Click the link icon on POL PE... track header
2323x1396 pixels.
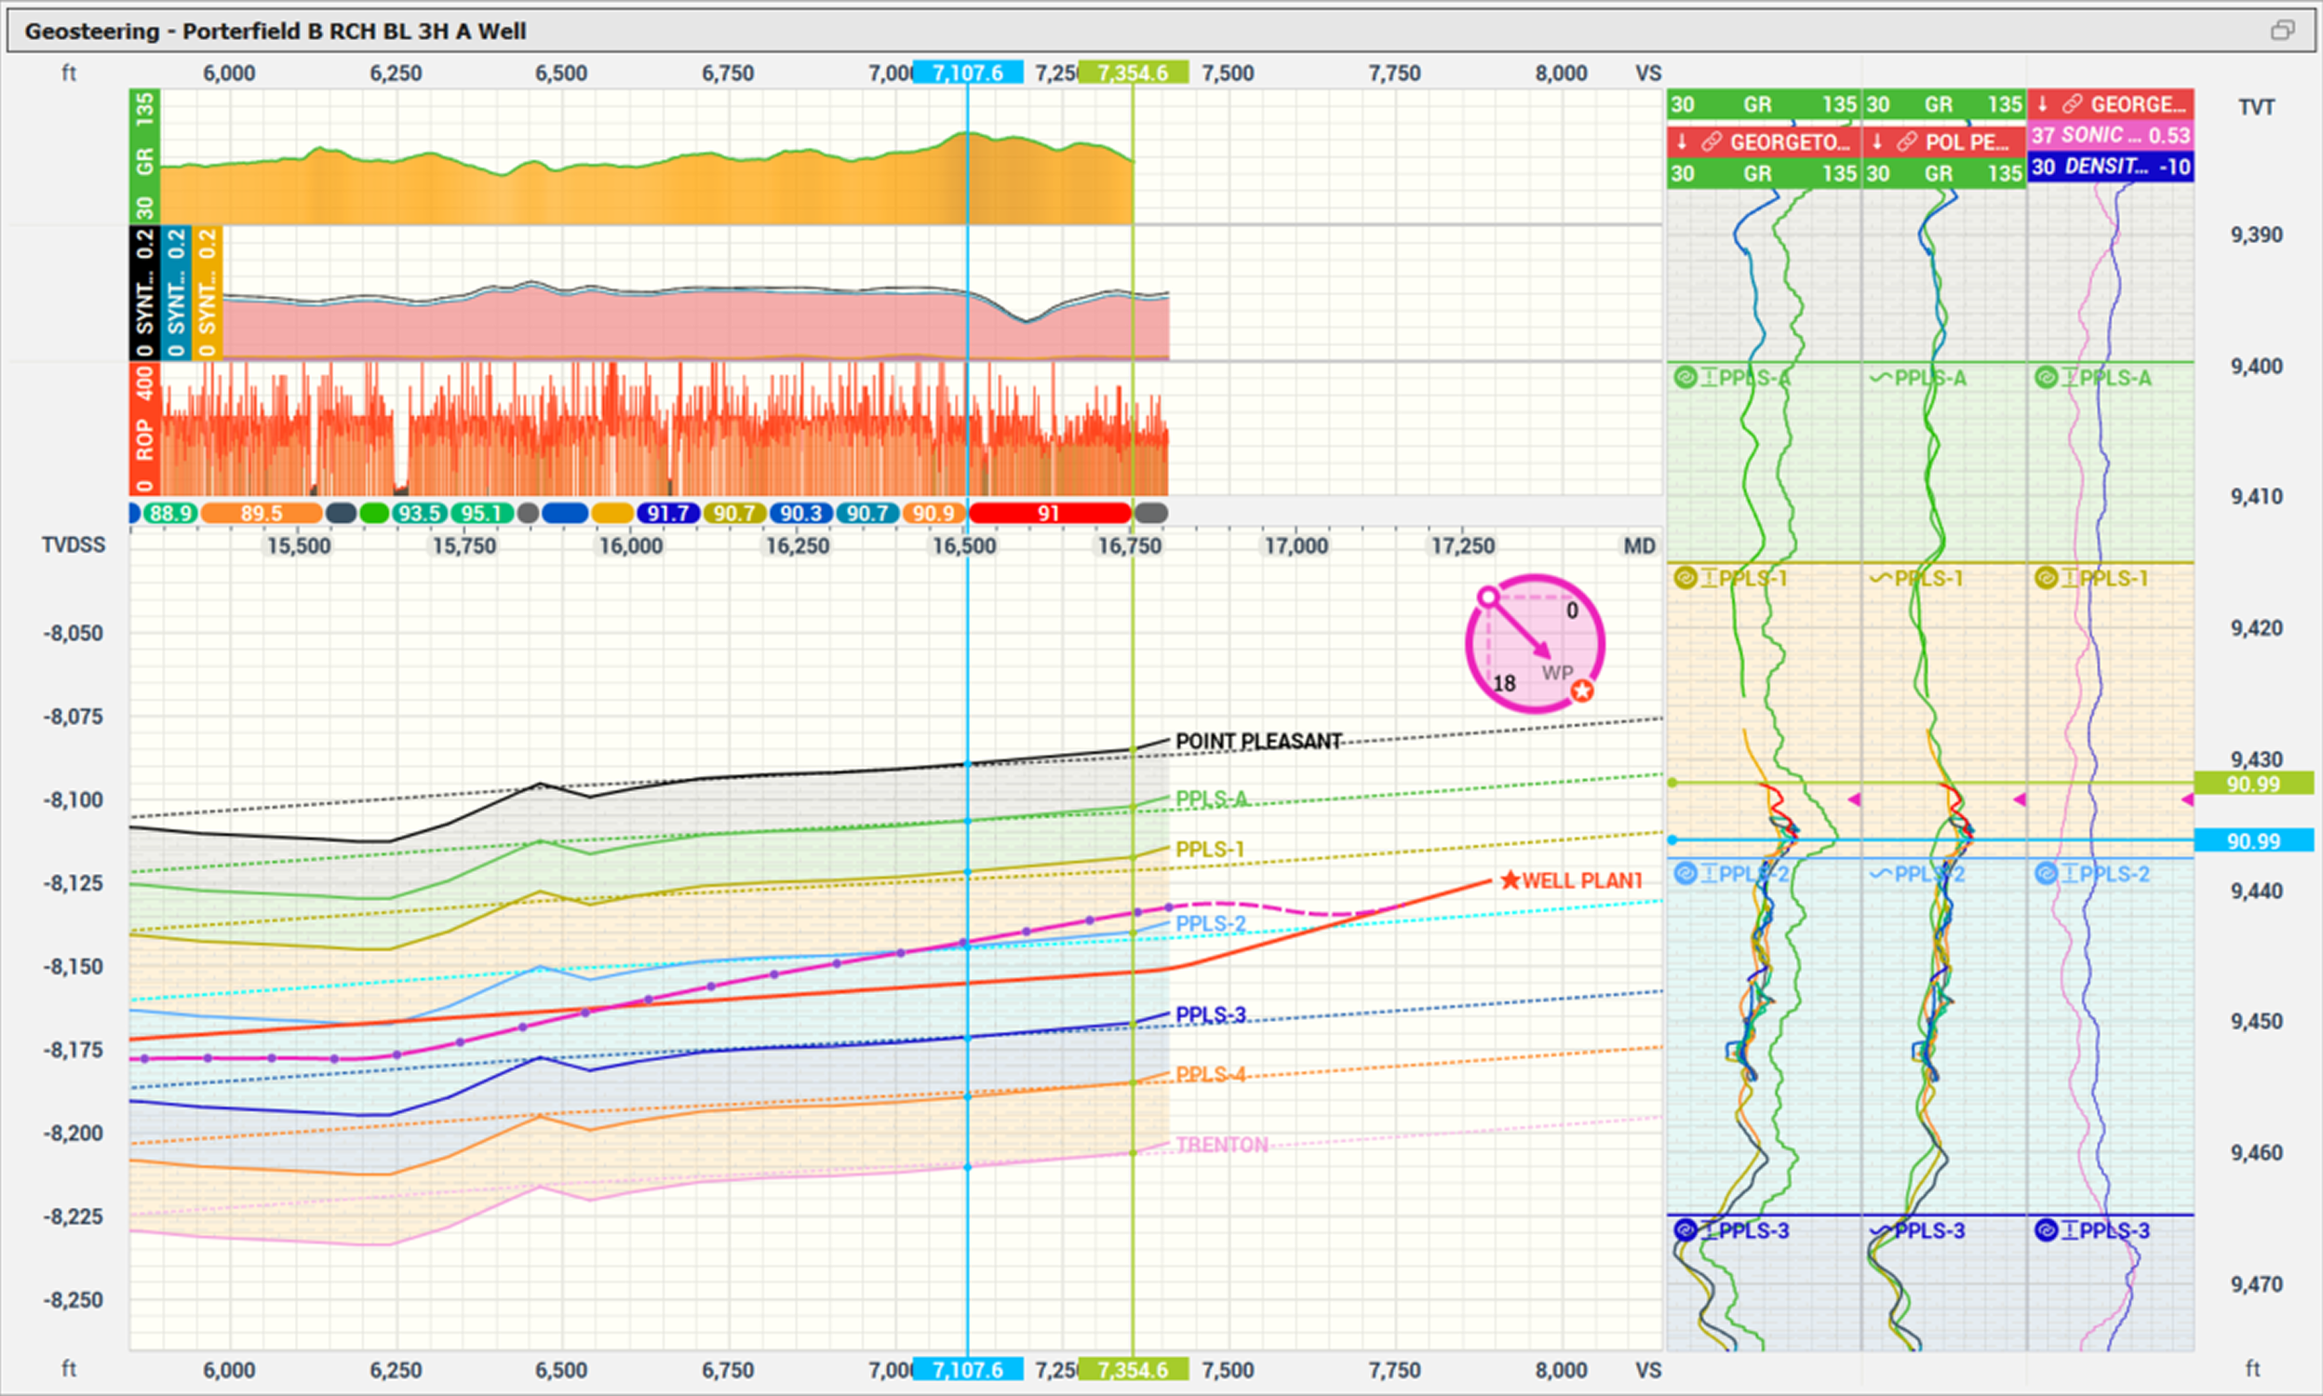(x=1906, y=142)
